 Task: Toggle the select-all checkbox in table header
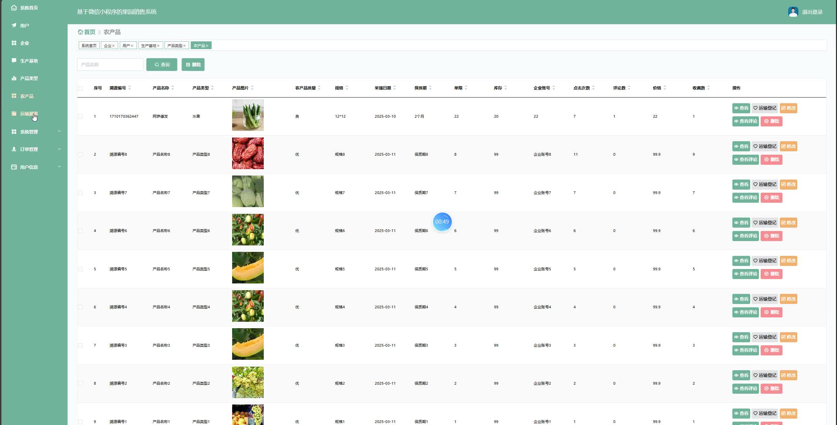(80, 88)
